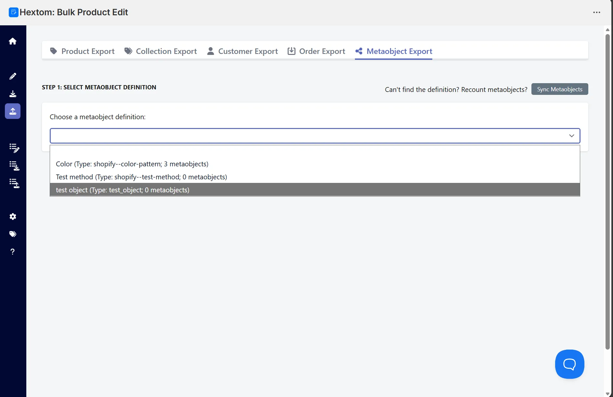The width and height of the screenshot is (613, 397).
Task: Collapse the metaobject definition dropdown chevron
Action: tap(572, 136)
